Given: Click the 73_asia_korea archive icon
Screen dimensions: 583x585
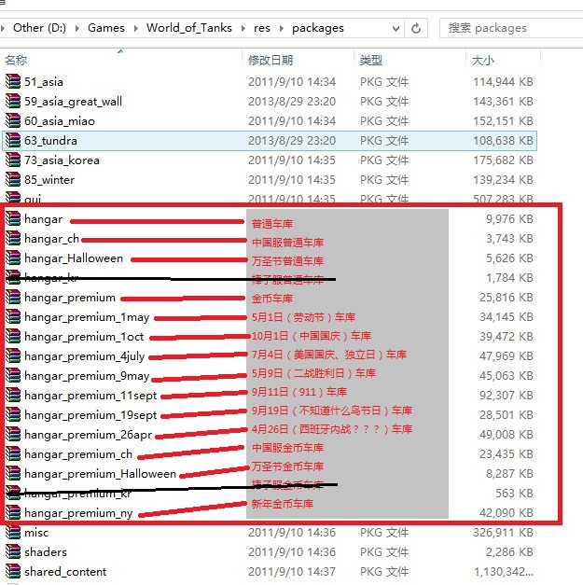Looking at the screenshot, I should click(13, 160).
